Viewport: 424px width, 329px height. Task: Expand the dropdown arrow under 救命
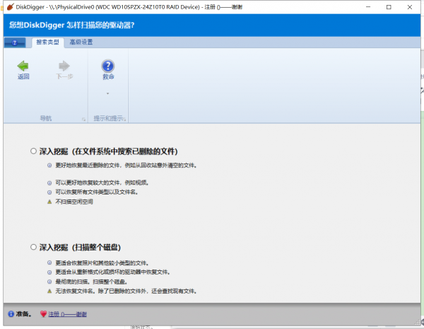pos(107,93)
